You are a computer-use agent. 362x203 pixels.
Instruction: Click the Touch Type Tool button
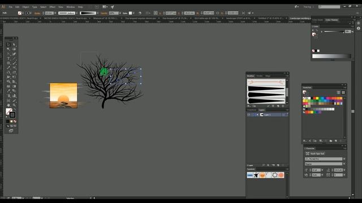coord(315,153)
